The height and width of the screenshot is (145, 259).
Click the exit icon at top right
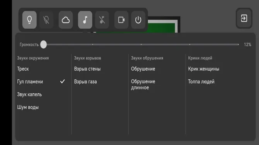(x=244, y=18)
